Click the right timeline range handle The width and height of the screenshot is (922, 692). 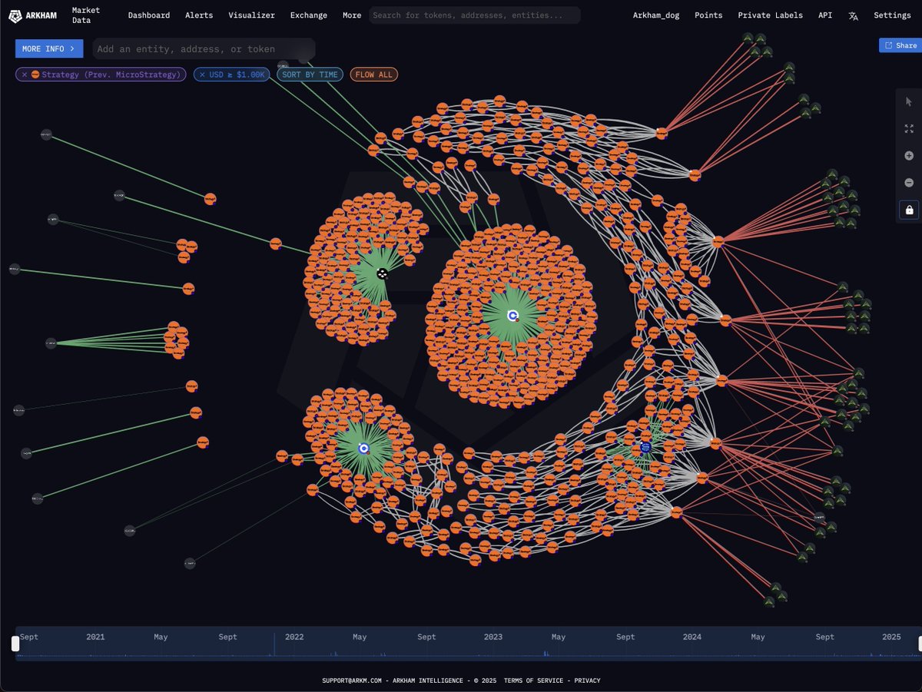click(918, 644)
